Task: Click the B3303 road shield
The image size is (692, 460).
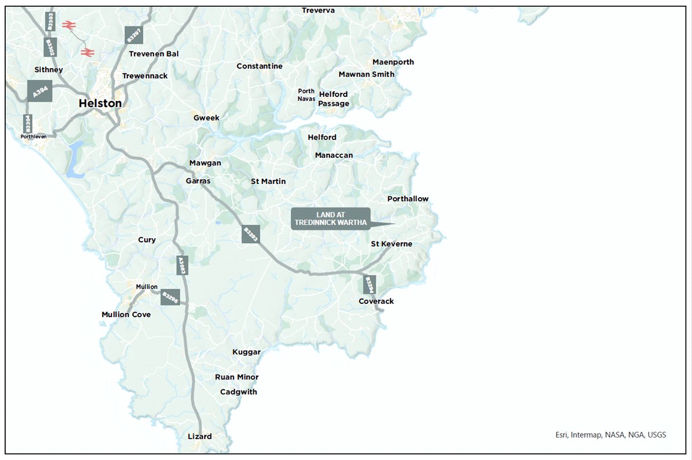Action: [51, 21]
